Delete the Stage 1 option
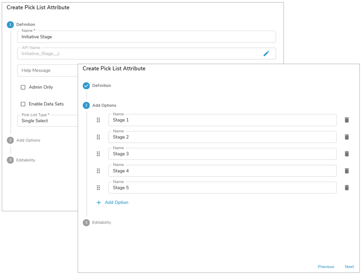Image resolution: width=362 pixels, height=275 pixels. (347, 120)
